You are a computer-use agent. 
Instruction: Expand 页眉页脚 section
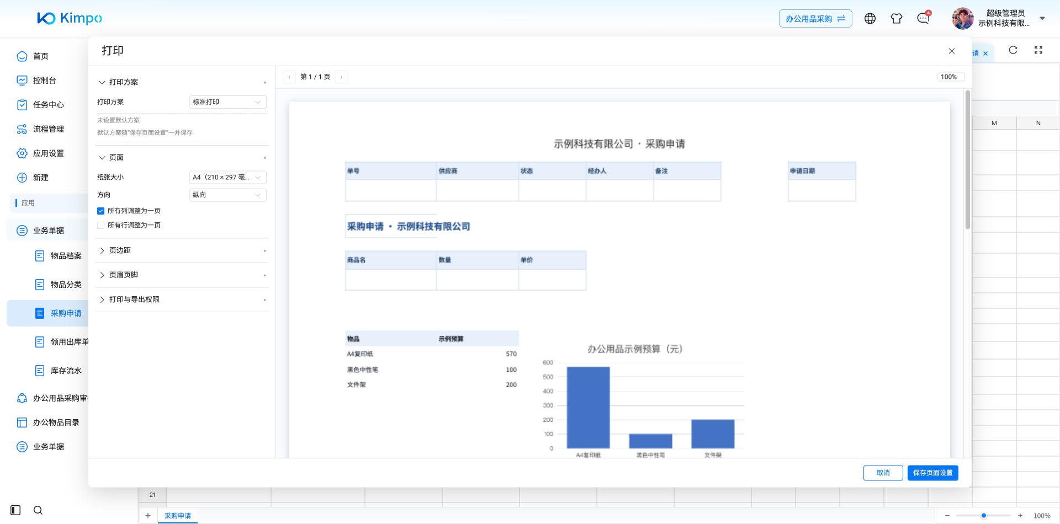point(182,275)
